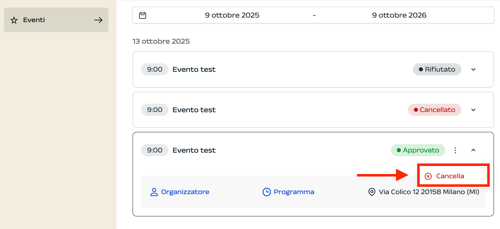The image size is (500, 229).
Task: Select Cancella from the context menu
Action: click(450, 176)
